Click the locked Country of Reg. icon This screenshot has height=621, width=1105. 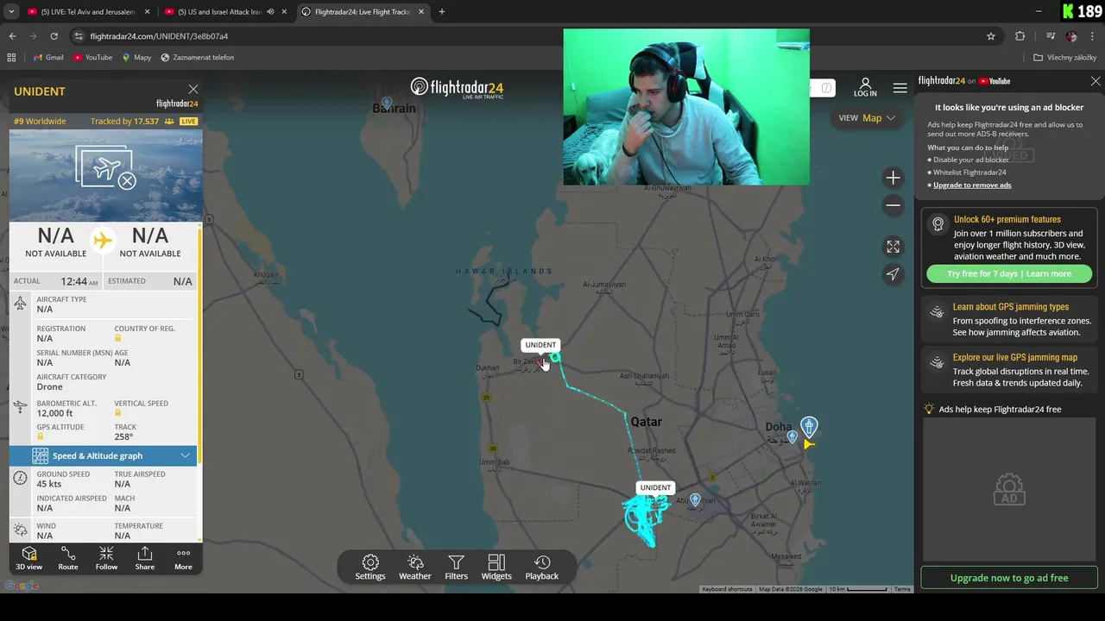coord(117,338)
